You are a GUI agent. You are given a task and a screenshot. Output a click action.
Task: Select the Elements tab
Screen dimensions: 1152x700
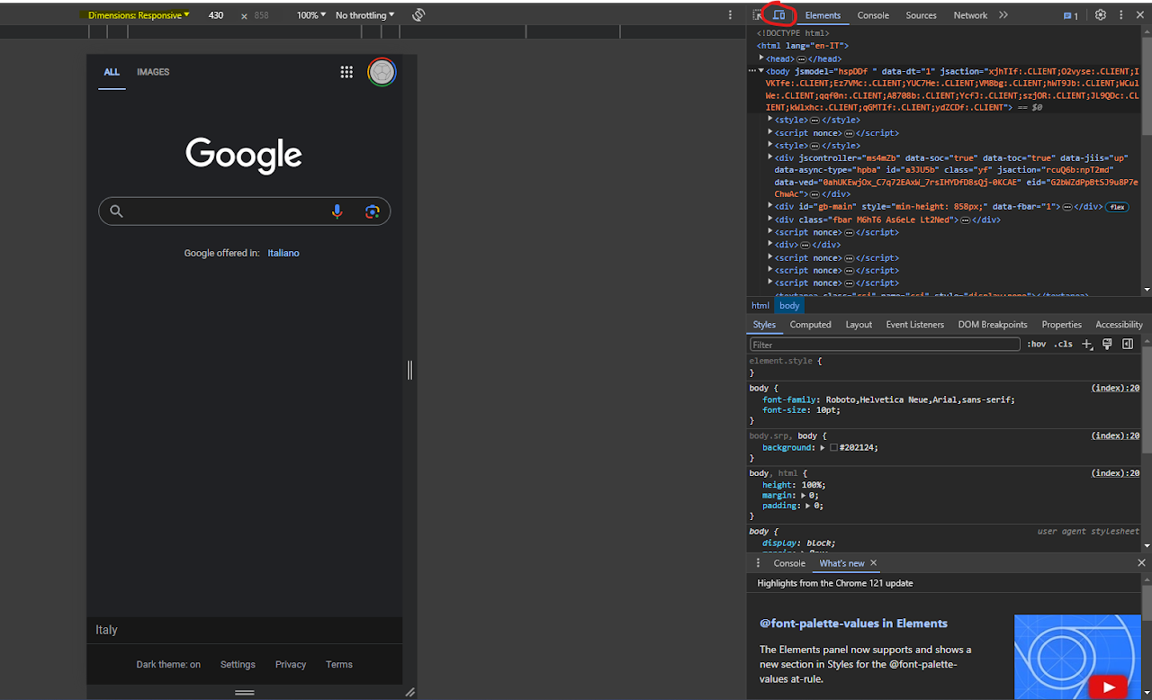pyautogui.click(x=823, y=15)
